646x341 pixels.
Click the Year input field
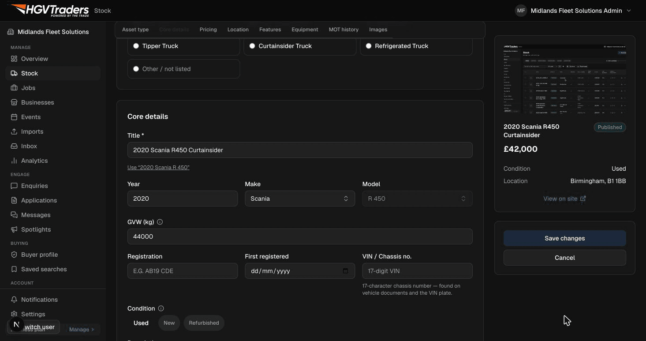pyautogui.click(x=183, y=199)
